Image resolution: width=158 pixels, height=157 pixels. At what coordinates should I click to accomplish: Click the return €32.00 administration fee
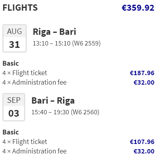coord(144,151)
